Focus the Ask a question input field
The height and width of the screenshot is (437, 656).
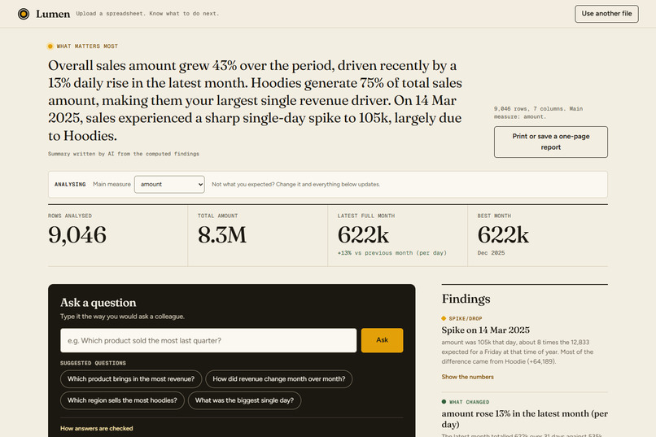(208, 340)
